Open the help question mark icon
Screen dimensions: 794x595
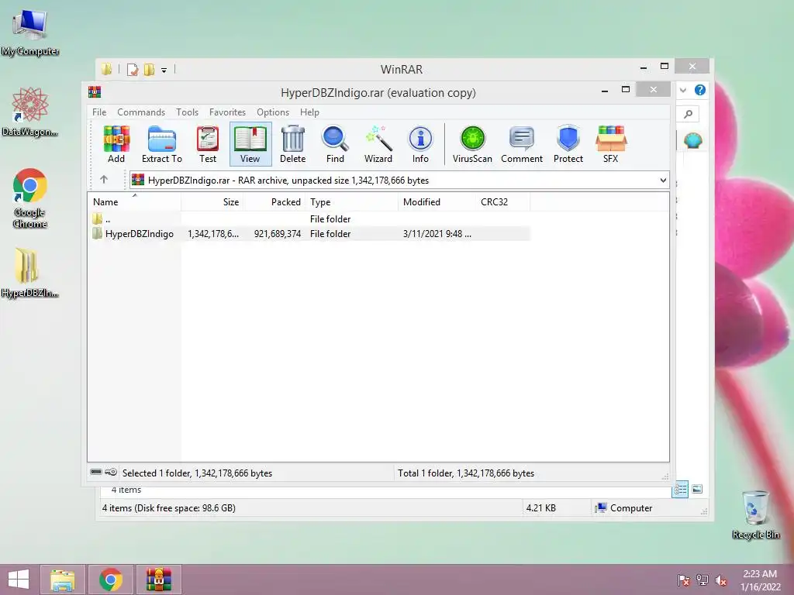(x=700, y=90)
